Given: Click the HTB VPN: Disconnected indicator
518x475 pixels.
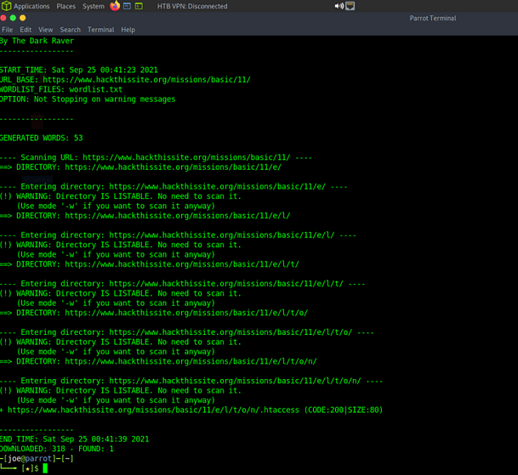Looking at the screenshot, I should [192, 6].
